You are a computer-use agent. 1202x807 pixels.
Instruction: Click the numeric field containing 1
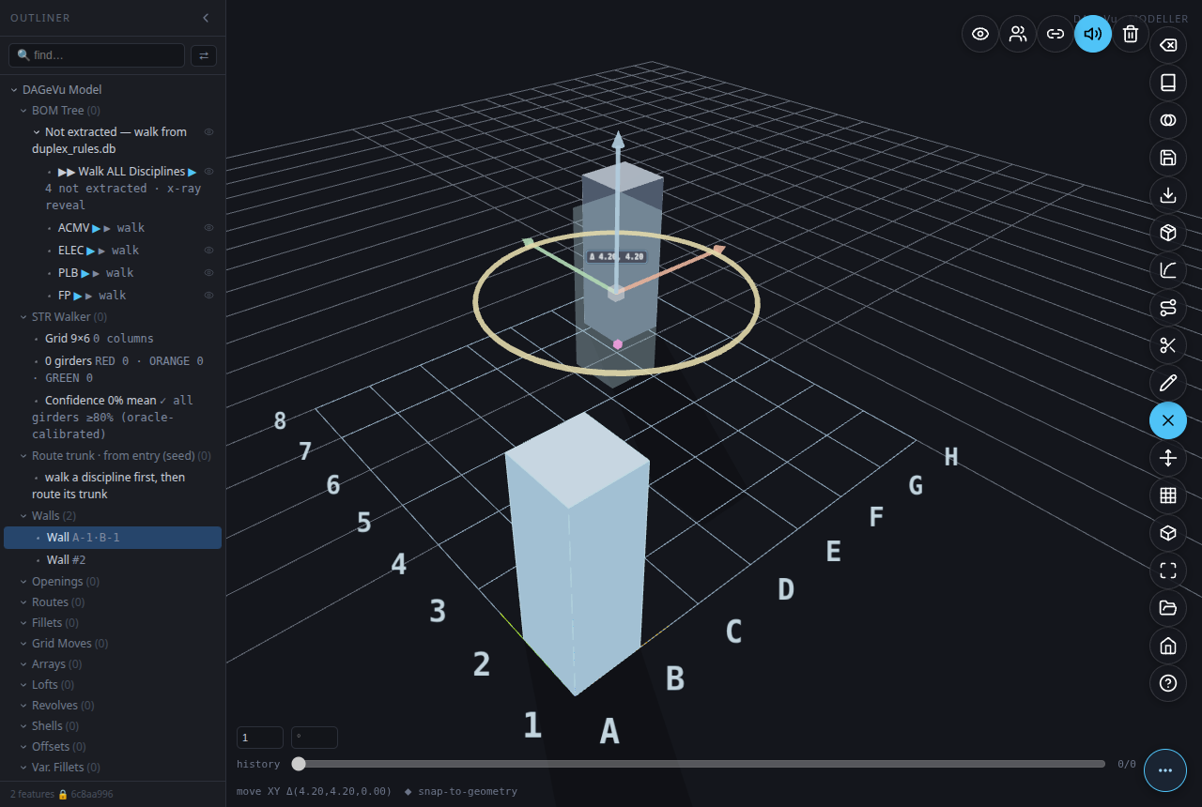tap(260, 738)
